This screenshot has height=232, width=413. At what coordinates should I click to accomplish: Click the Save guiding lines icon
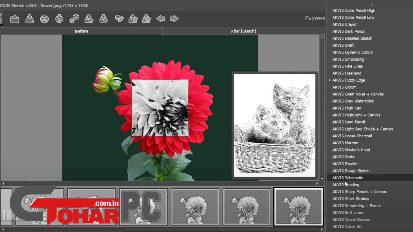click(146, 19)
